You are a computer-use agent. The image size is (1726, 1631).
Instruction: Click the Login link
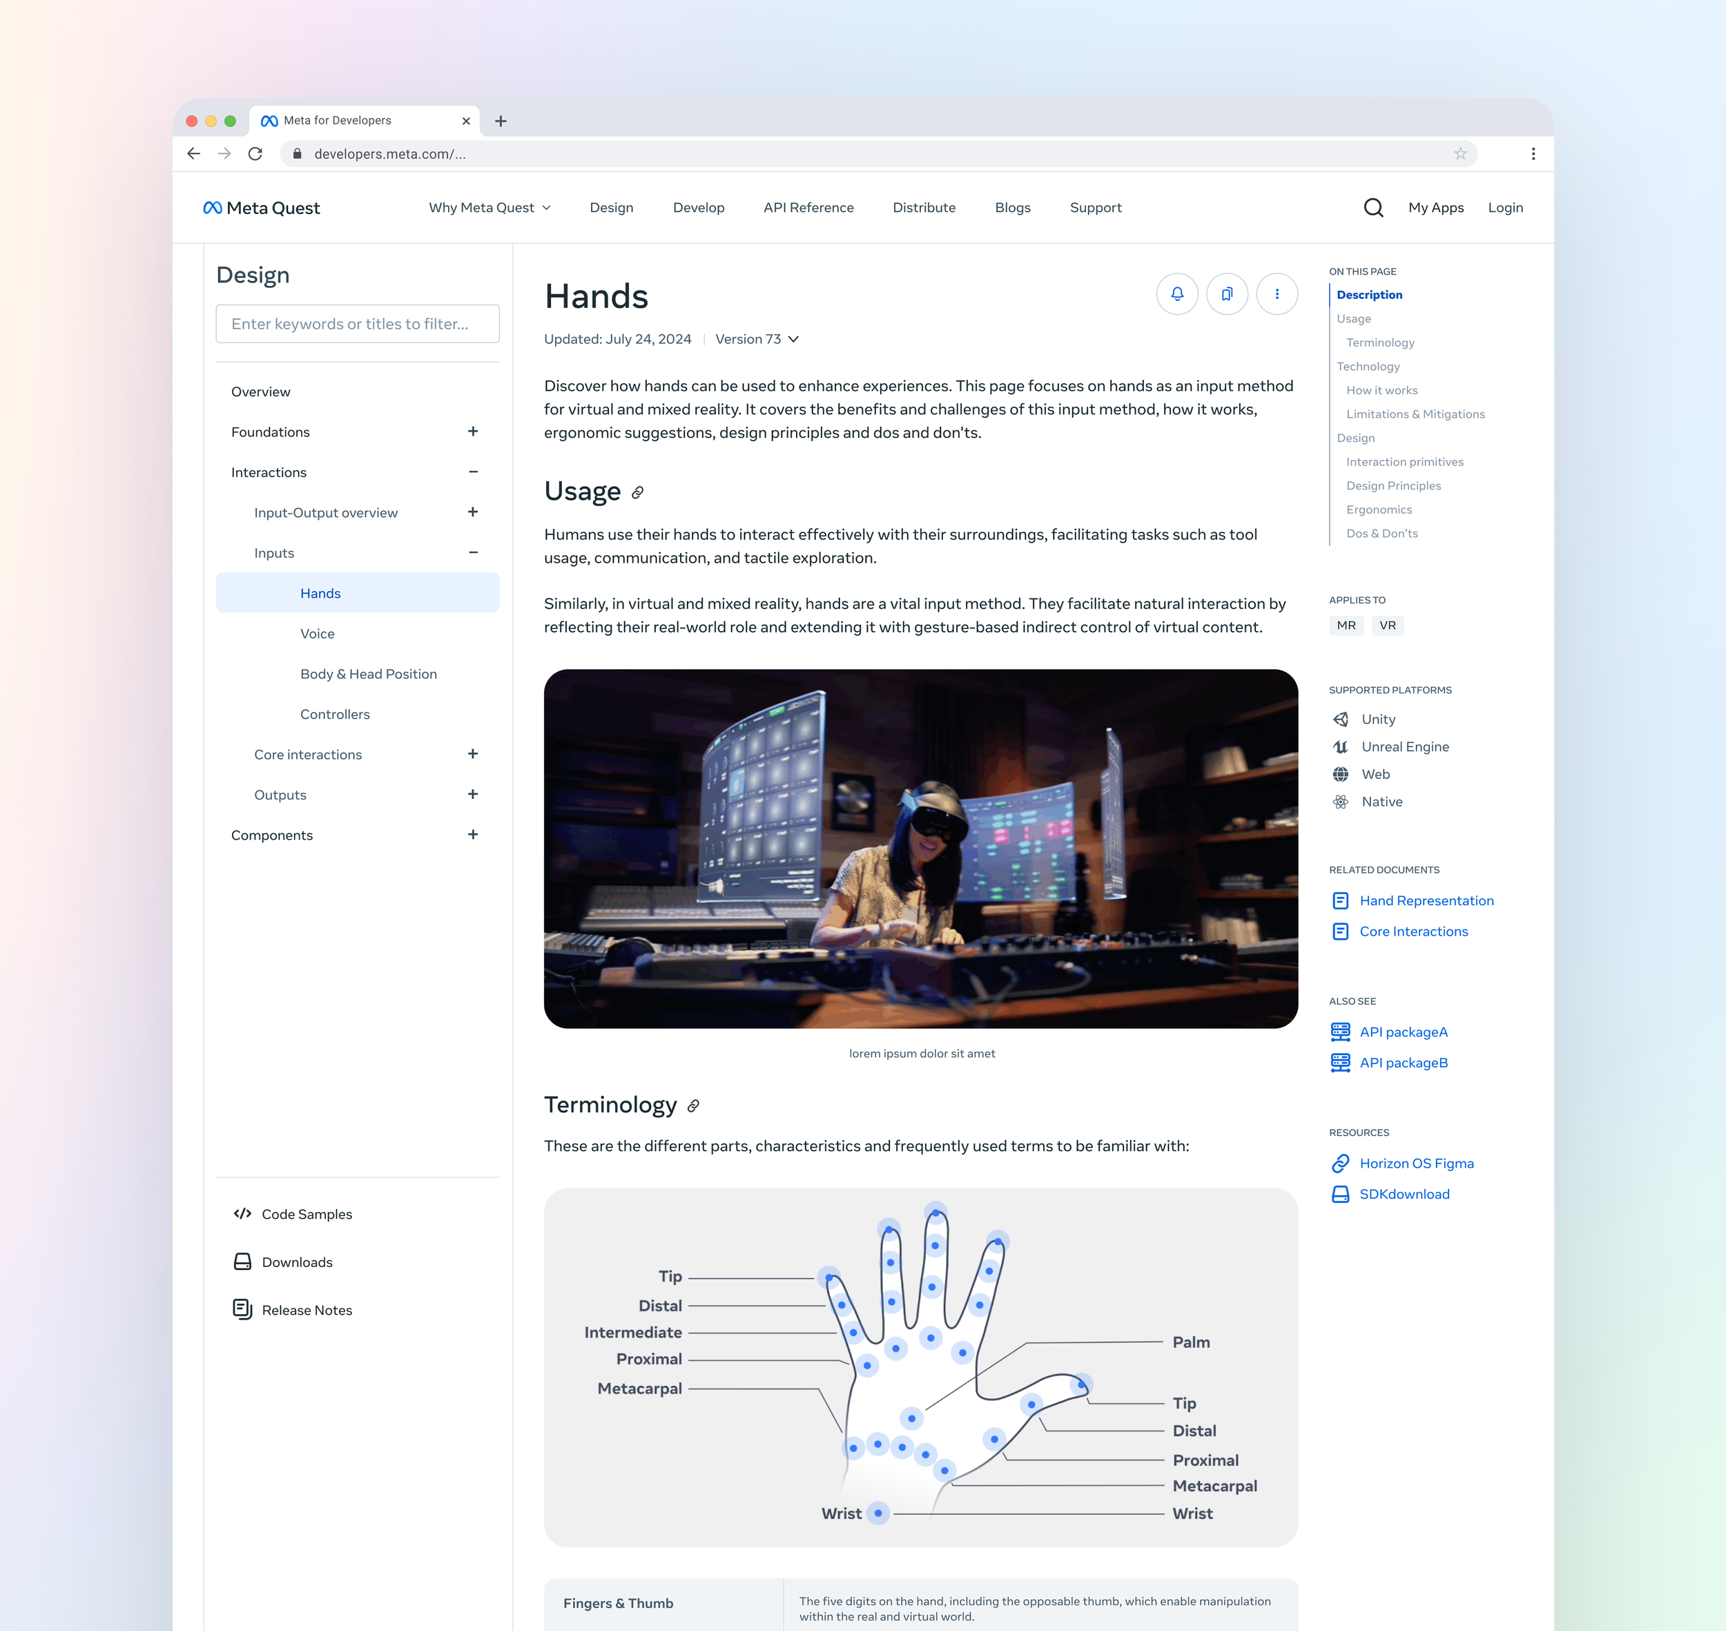(x=1505, y=208)
